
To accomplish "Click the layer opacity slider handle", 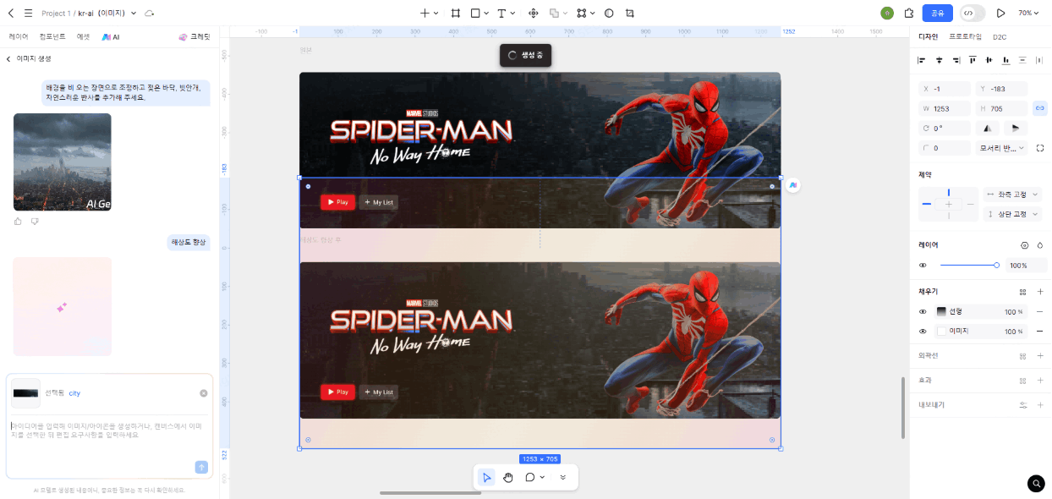I will (996, 266).
